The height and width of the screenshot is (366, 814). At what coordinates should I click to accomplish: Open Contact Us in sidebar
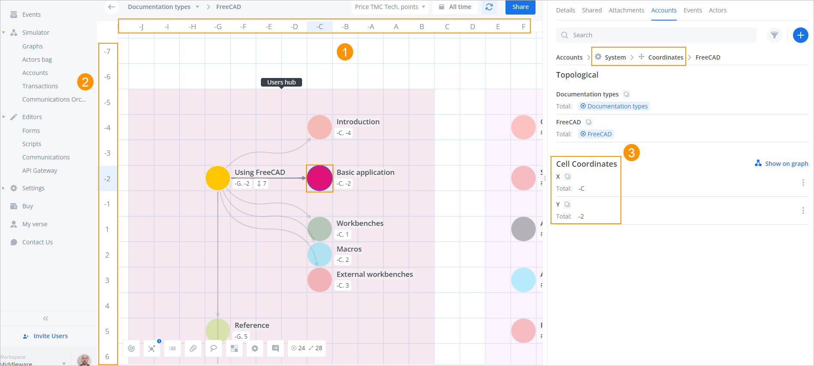pos(37,242)
